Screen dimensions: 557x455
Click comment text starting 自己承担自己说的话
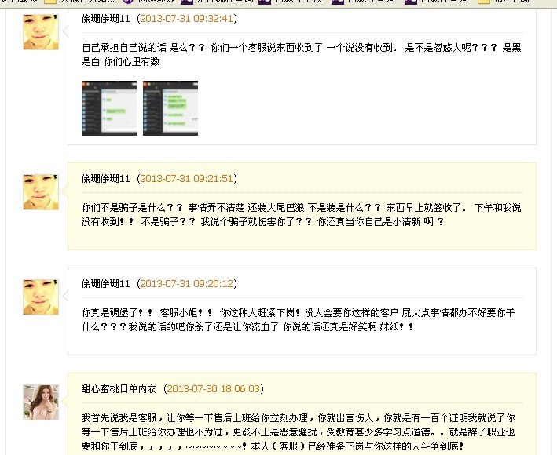(x=301, y=55)
